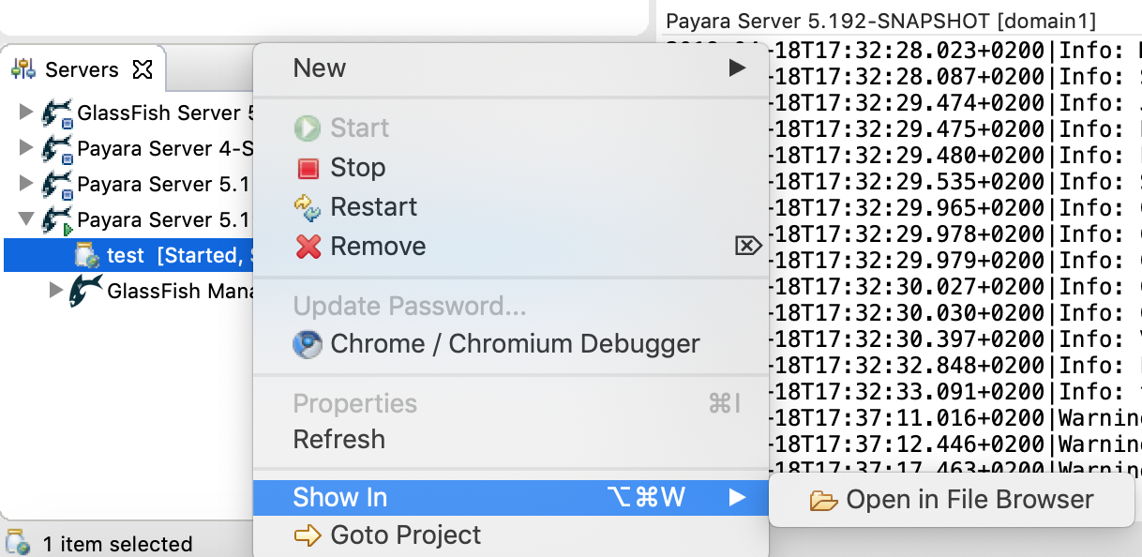Click the GlassFish Management fish icon
1142x557 pixels.
click(x=86, y=291)
